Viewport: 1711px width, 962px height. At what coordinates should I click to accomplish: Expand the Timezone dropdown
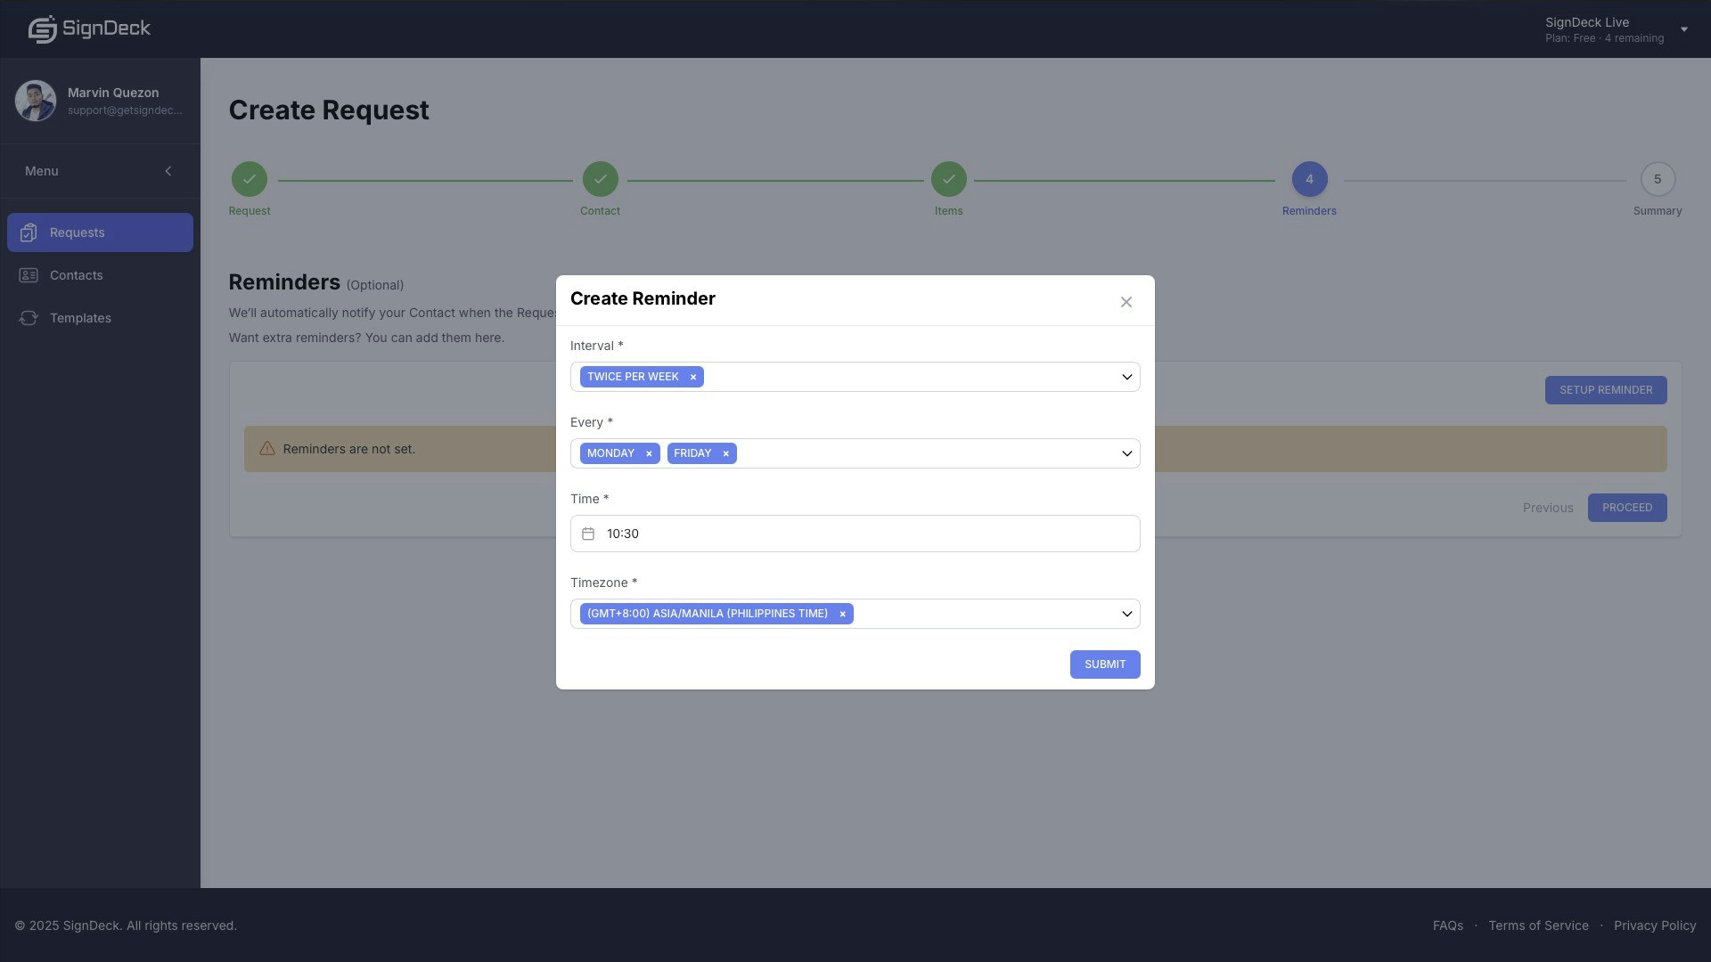[1126, 614]
